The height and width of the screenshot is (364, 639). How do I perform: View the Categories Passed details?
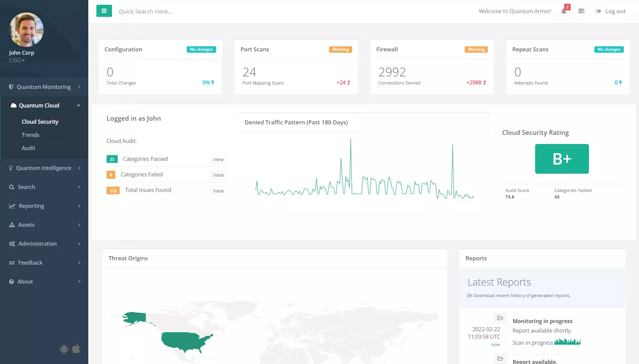(218, 160)
